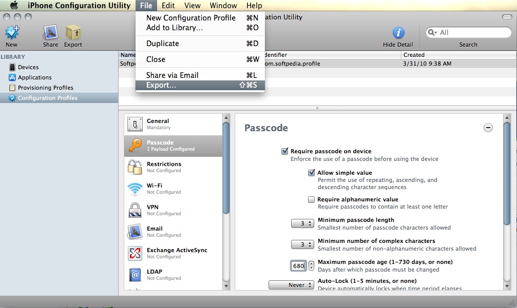Select the Wi-Fi payload icon
517x308 pixels.
(135, 189)
